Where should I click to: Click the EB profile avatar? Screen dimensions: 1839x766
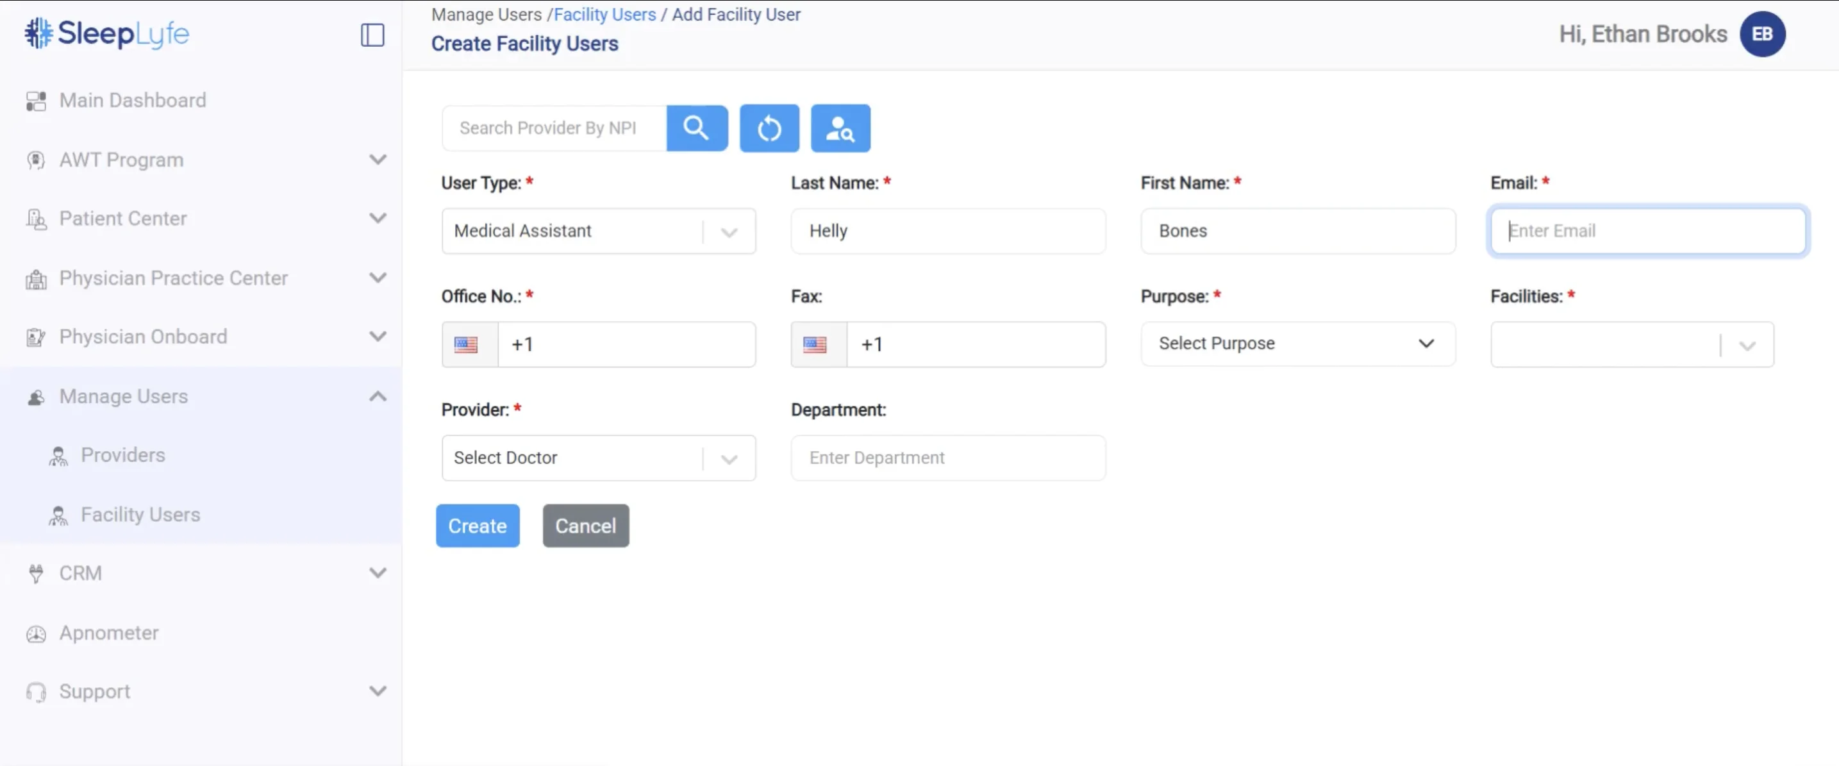click(x=1761, y=34)
